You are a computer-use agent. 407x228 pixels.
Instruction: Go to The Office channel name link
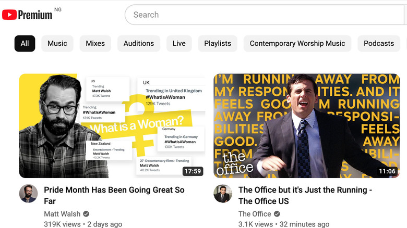[255, 214]
